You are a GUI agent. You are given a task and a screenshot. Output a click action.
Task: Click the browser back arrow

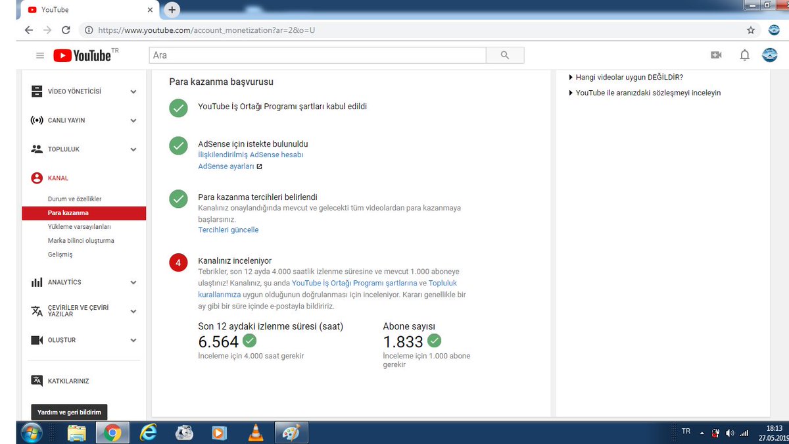click(28, 30)
